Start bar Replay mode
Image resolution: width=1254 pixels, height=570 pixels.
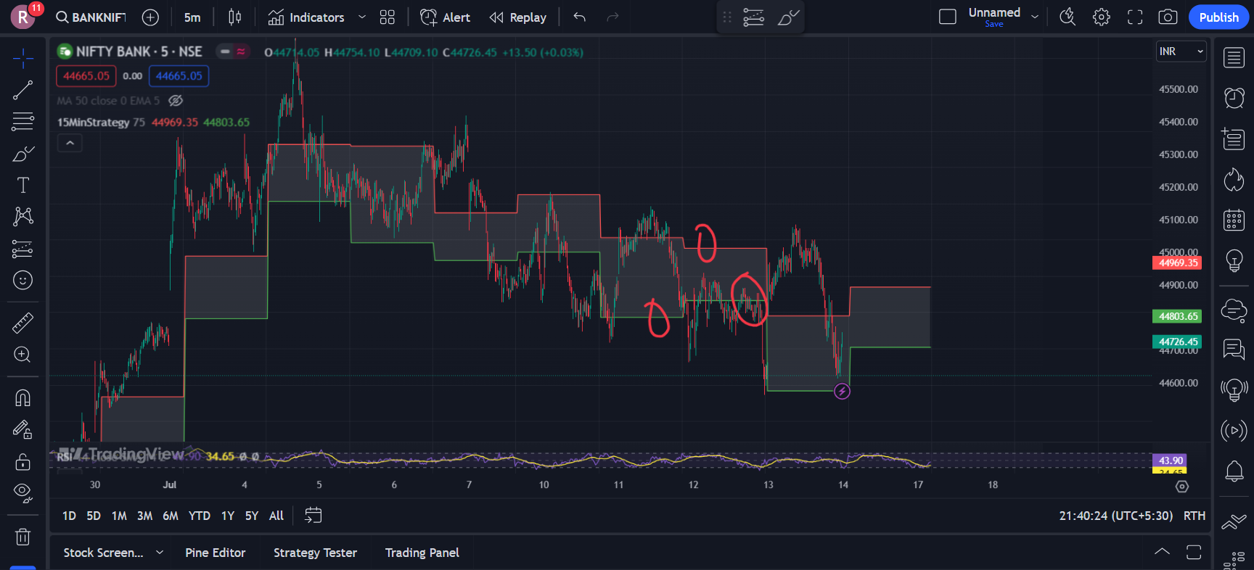(x=517, y=17)
